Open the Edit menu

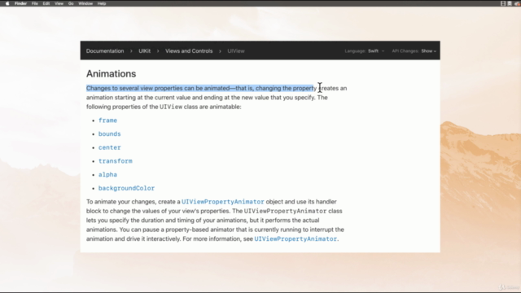(46, 3)
